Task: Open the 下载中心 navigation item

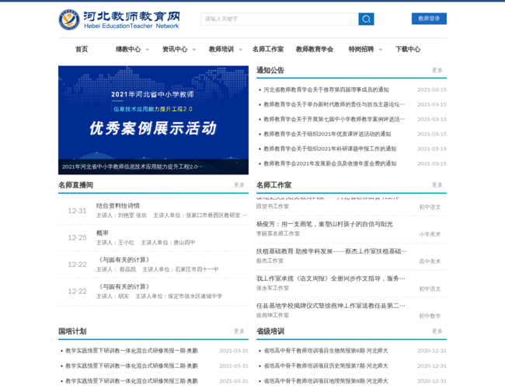Action: [408, 49]
